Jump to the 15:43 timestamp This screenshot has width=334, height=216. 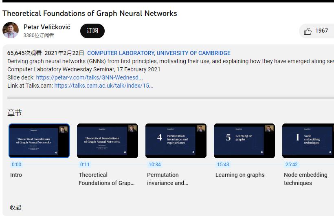coord(223,164)
